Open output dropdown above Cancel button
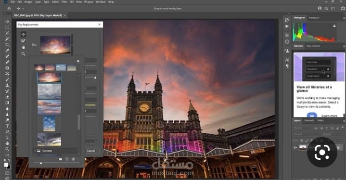 (90, 141)
